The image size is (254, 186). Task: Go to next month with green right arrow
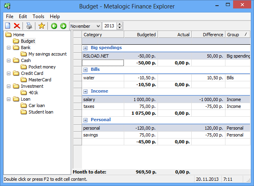[x=63, y=26]
